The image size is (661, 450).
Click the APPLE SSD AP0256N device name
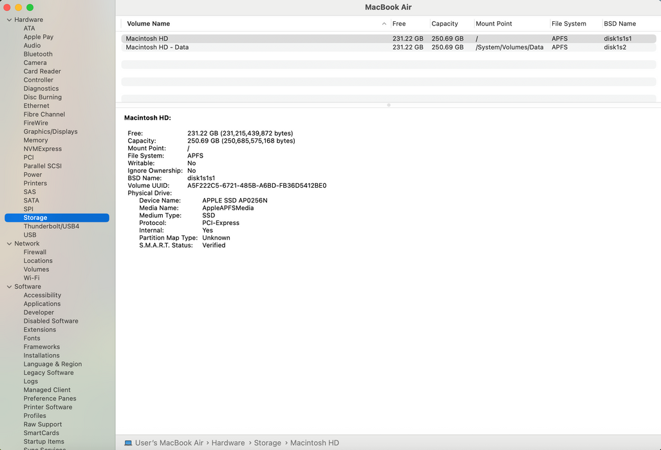(235, 201)
